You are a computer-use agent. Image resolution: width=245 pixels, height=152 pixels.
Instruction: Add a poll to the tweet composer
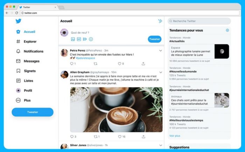[x=85, y=39]
